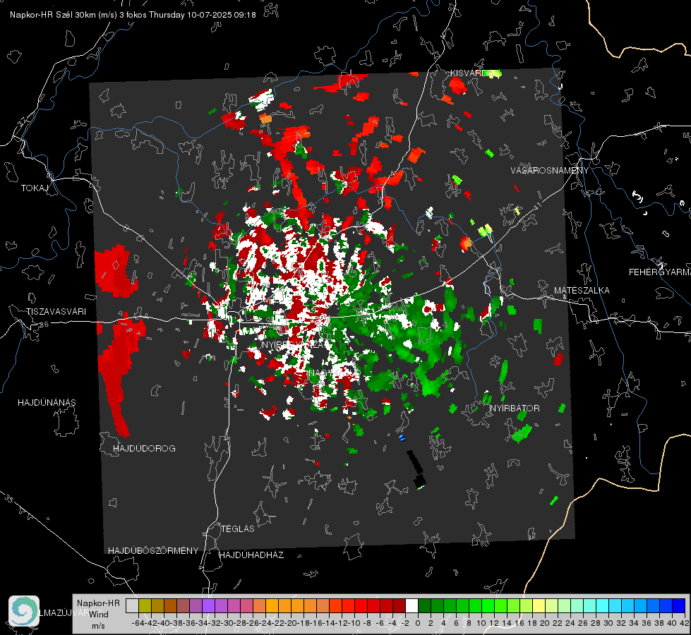Click the bright purple swatch in the wind legend
This screenshot has width=691, height=635.
208,606
